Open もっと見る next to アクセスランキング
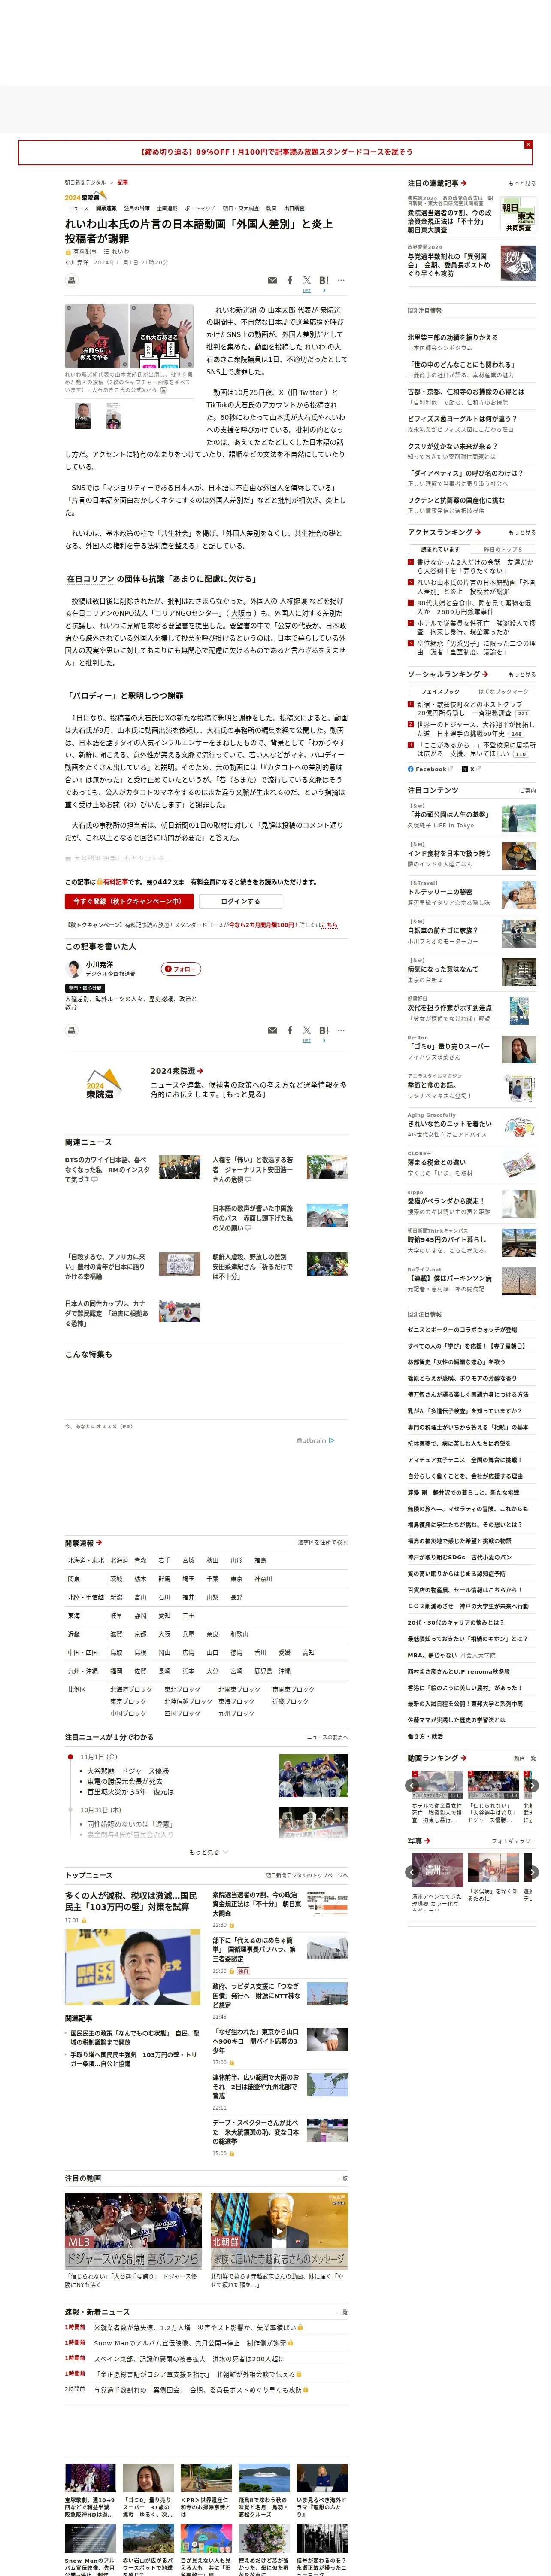Image resolution: width=551 pixels, height=2576 pixels. (x=522, y=533)
